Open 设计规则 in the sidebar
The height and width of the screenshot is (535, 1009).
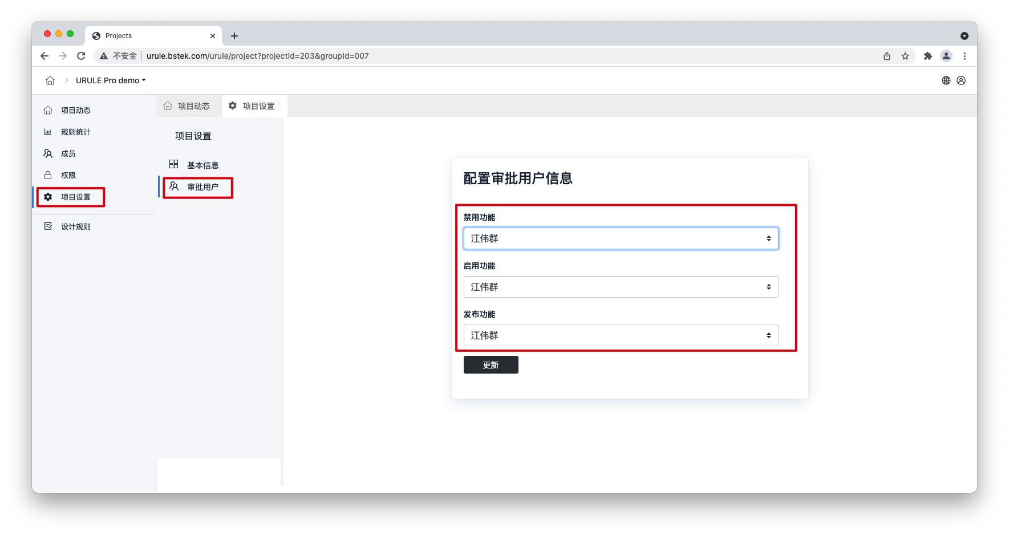(75, 226)
